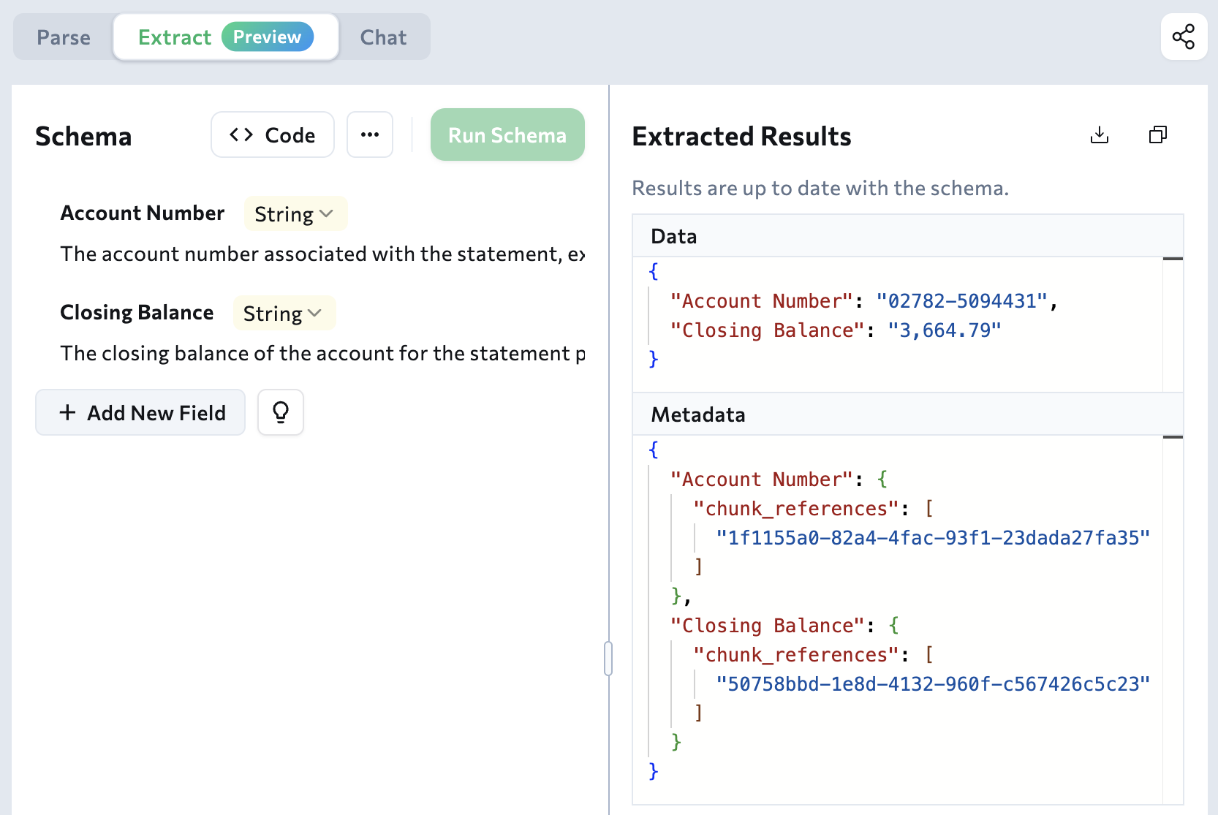This screenshot has height=815, width=1218.
Task: Open Account Number type String dropdown
Action: 295,214
